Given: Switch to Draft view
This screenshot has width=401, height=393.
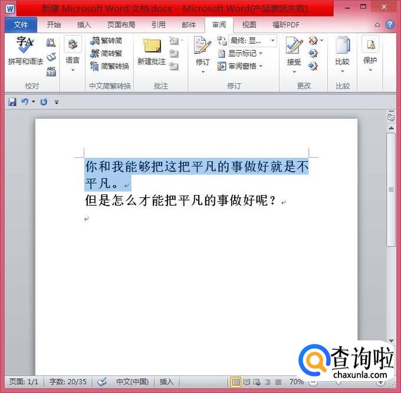Looking at the screenshot, I should click(x=278, y=382).
